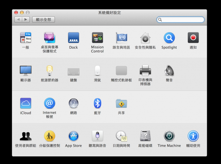221x164 pixels.
Task: Open 啟動磁碟 (Startup Disk) icon
Action: [145, 136]
